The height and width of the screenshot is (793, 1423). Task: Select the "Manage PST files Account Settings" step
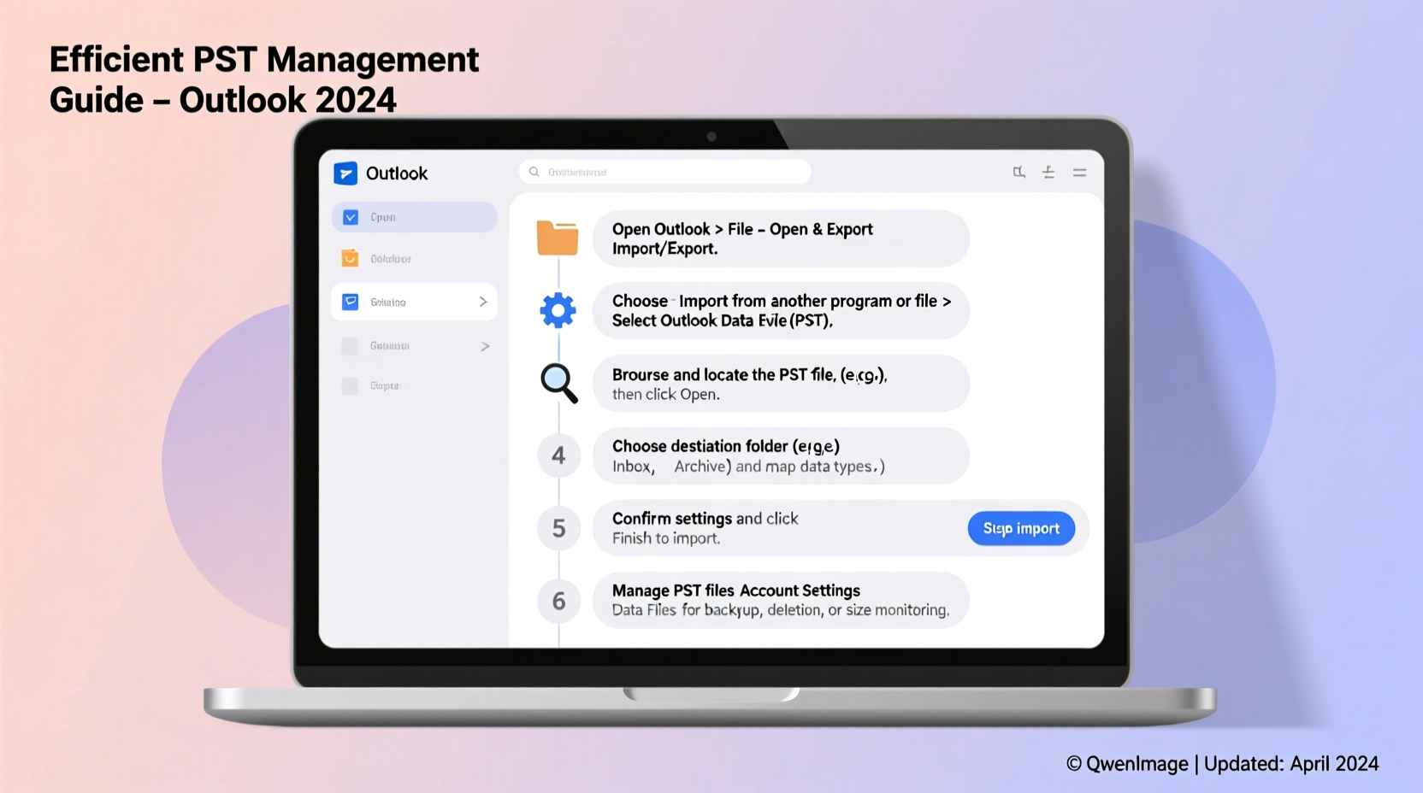point(781,600)
